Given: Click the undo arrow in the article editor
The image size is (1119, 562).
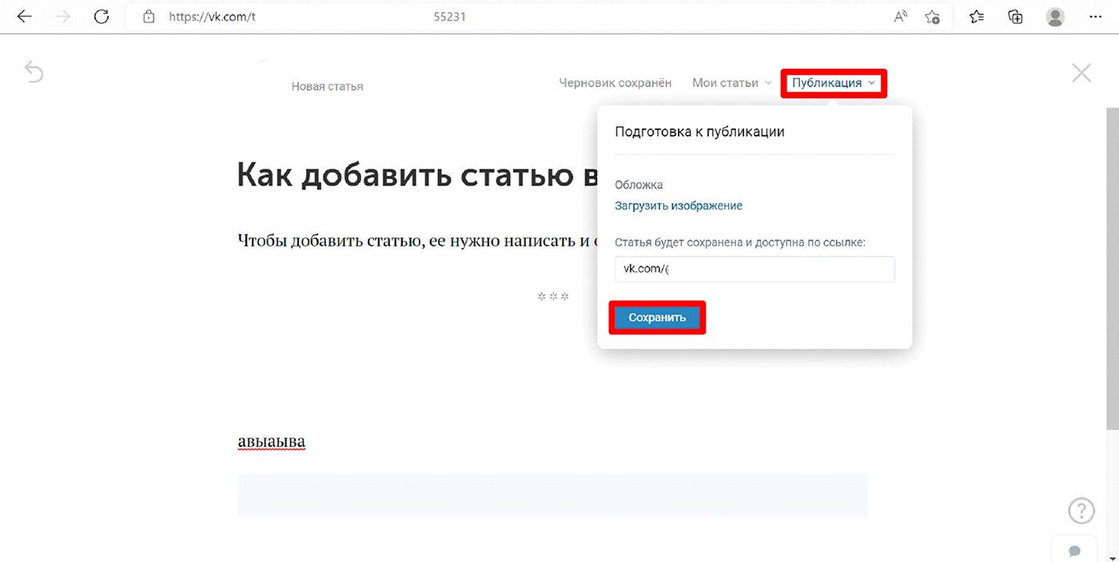Looking at the screenshot, I should 34,71.
